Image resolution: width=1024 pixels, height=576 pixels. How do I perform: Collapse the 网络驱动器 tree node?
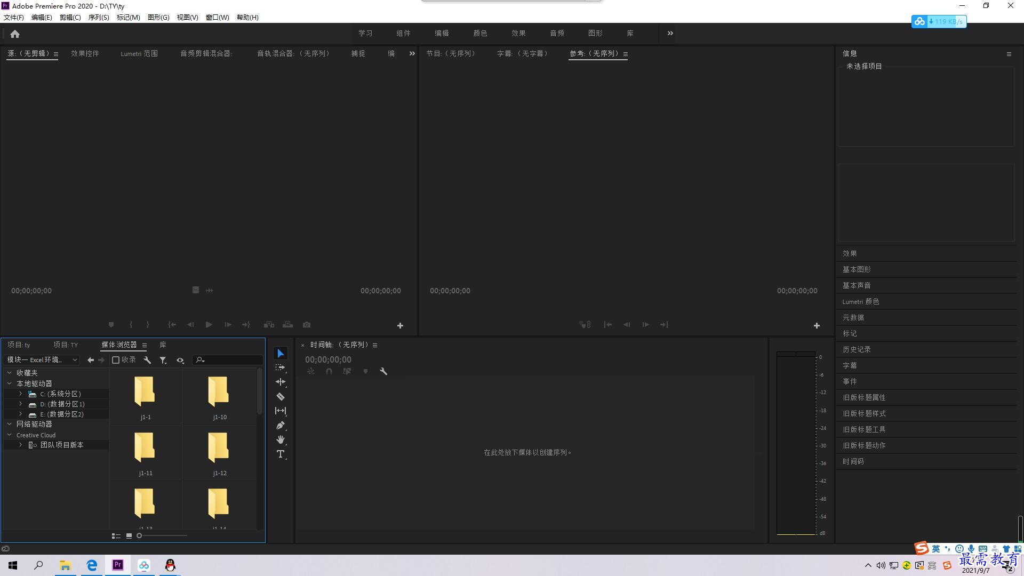pos(10,424)
